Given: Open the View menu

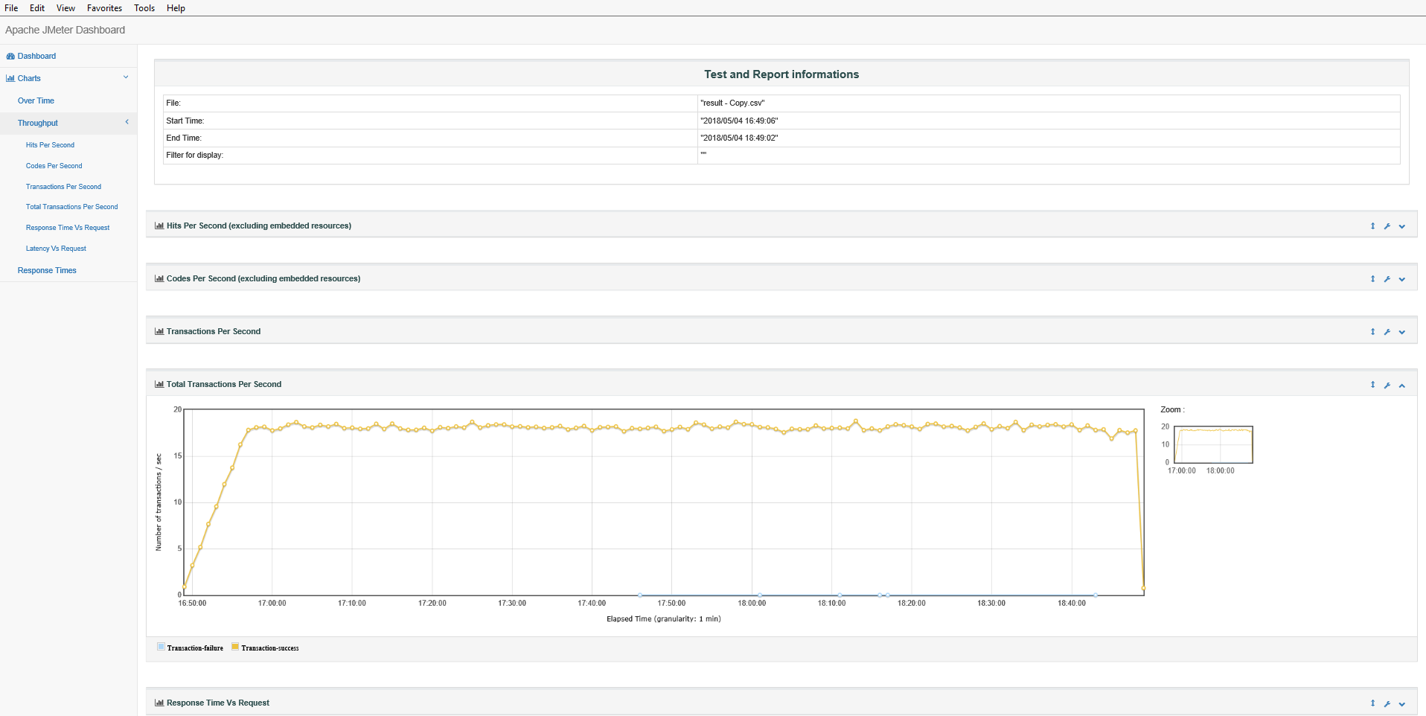Looking at the screenshot, I should [65, 8].
